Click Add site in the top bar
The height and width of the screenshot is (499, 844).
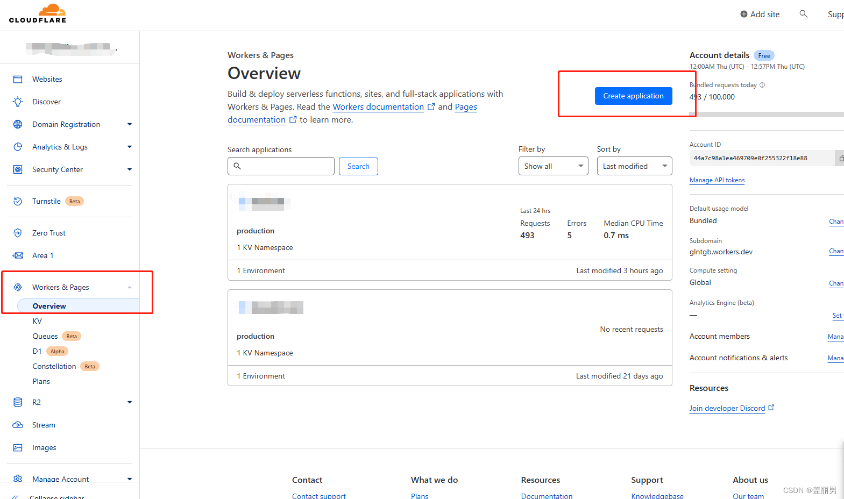coord(760,14)
